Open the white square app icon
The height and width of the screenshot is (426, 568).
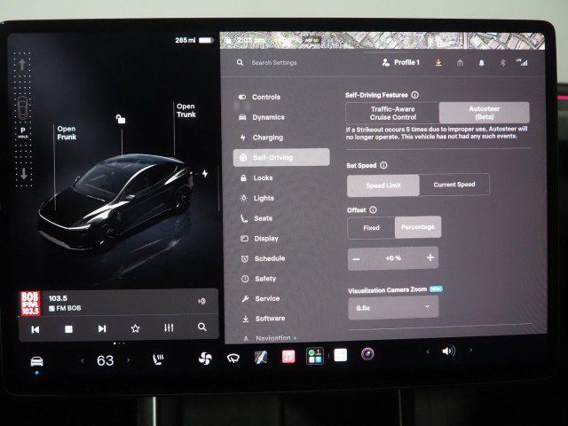[x=341, y=355]
